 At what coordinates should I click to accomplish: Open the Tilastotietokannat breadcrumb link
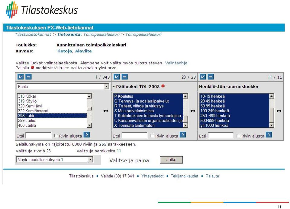click(x=33, y=34)
